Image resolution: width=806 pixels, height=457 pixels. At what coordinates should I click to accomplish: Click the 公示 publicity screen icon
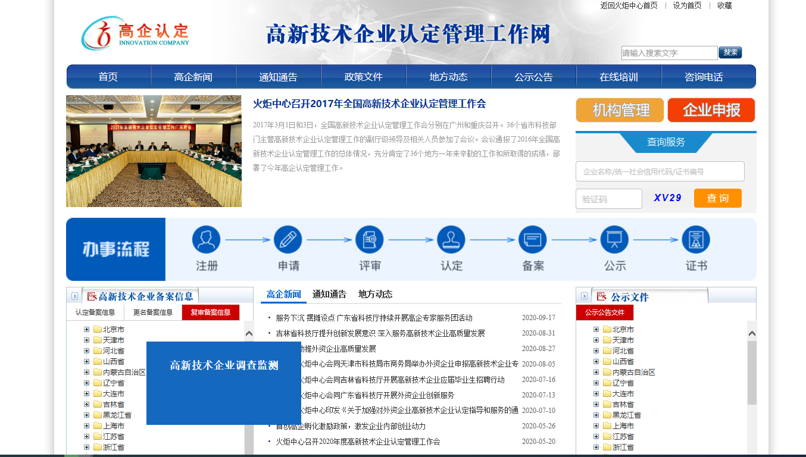(x=614, y=238)
